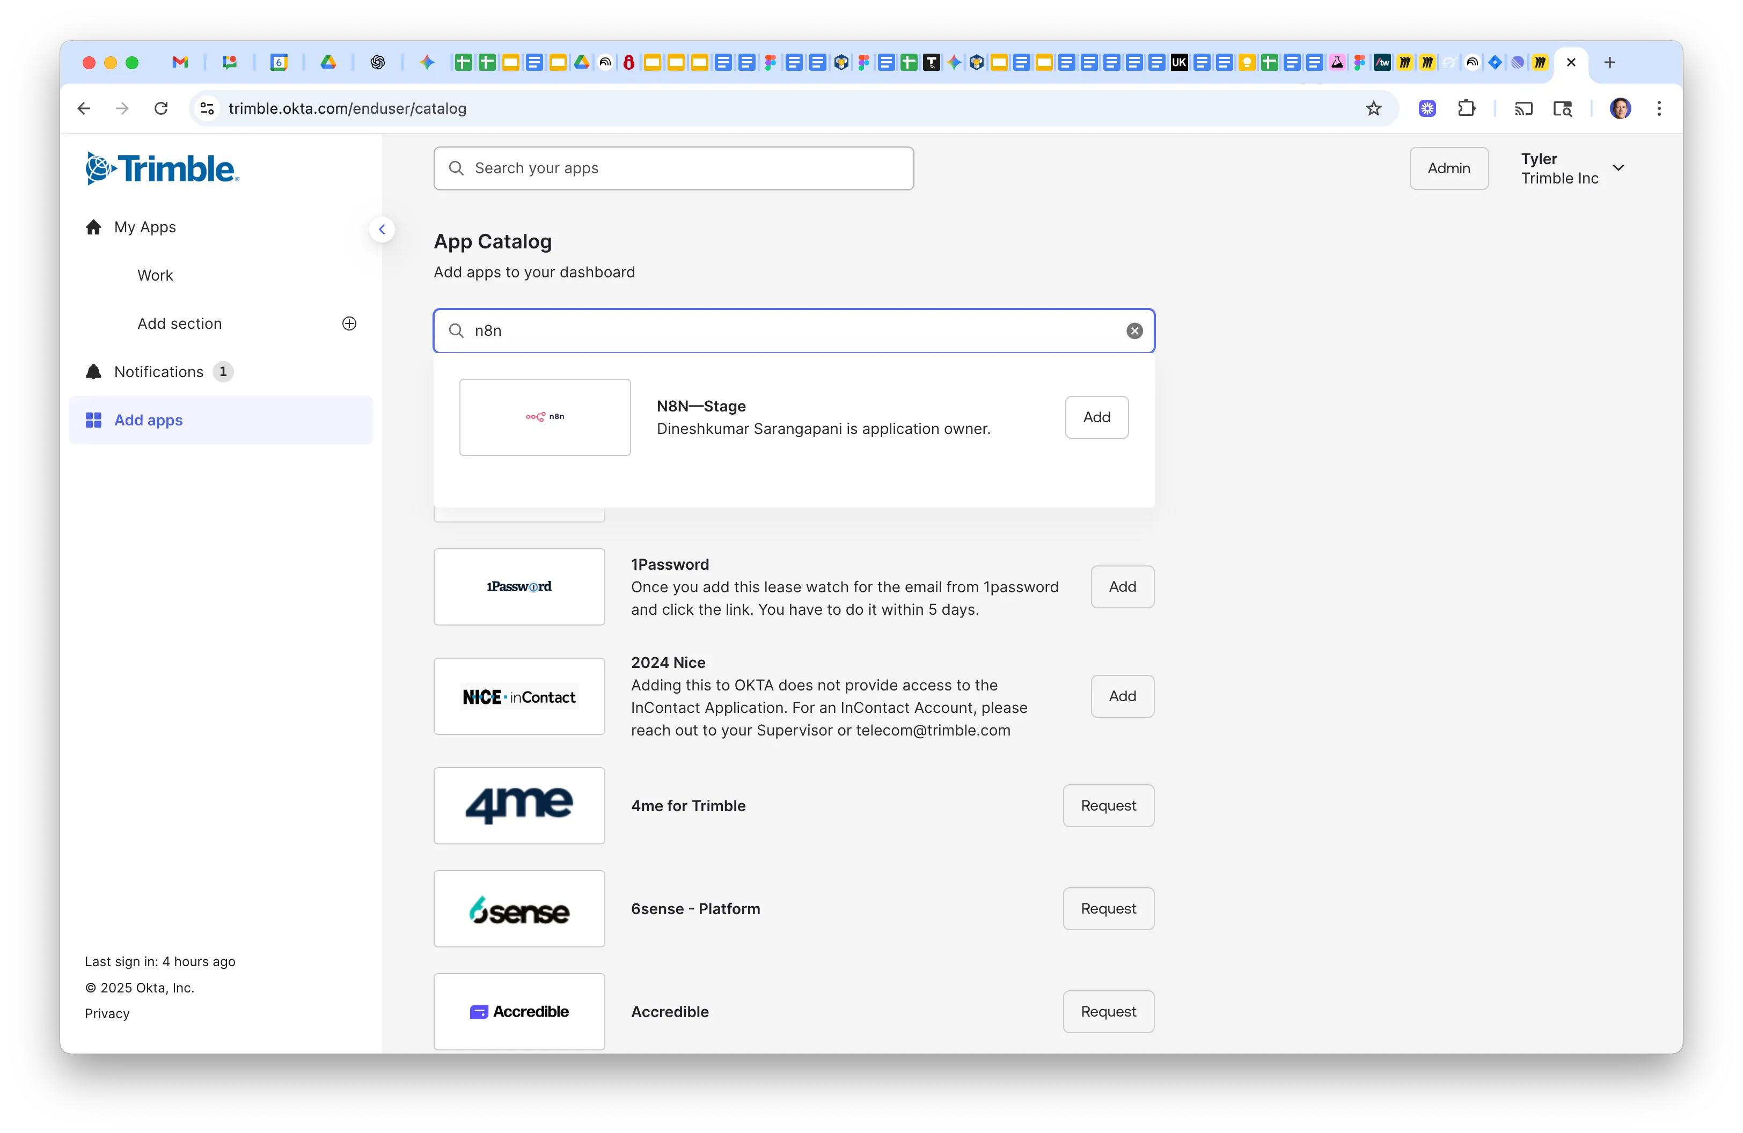Click the plus icon next to Add section

pos(349,323)
